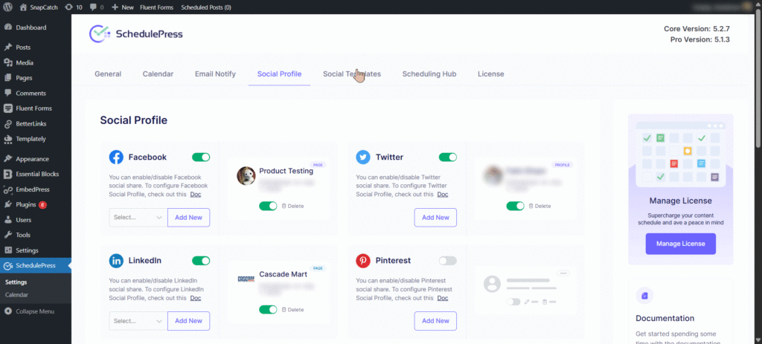
Task: Open the LinkedIn Select dropdown
Action: tap(138, 321)
